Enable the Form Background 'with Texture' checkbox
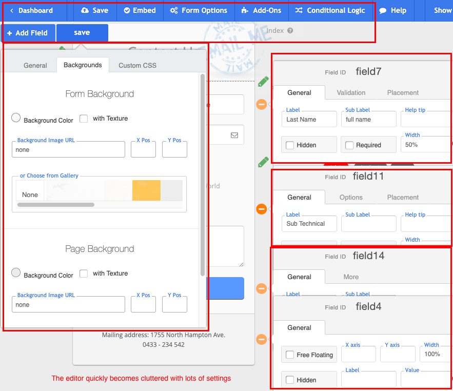 (x=84, y=118)
